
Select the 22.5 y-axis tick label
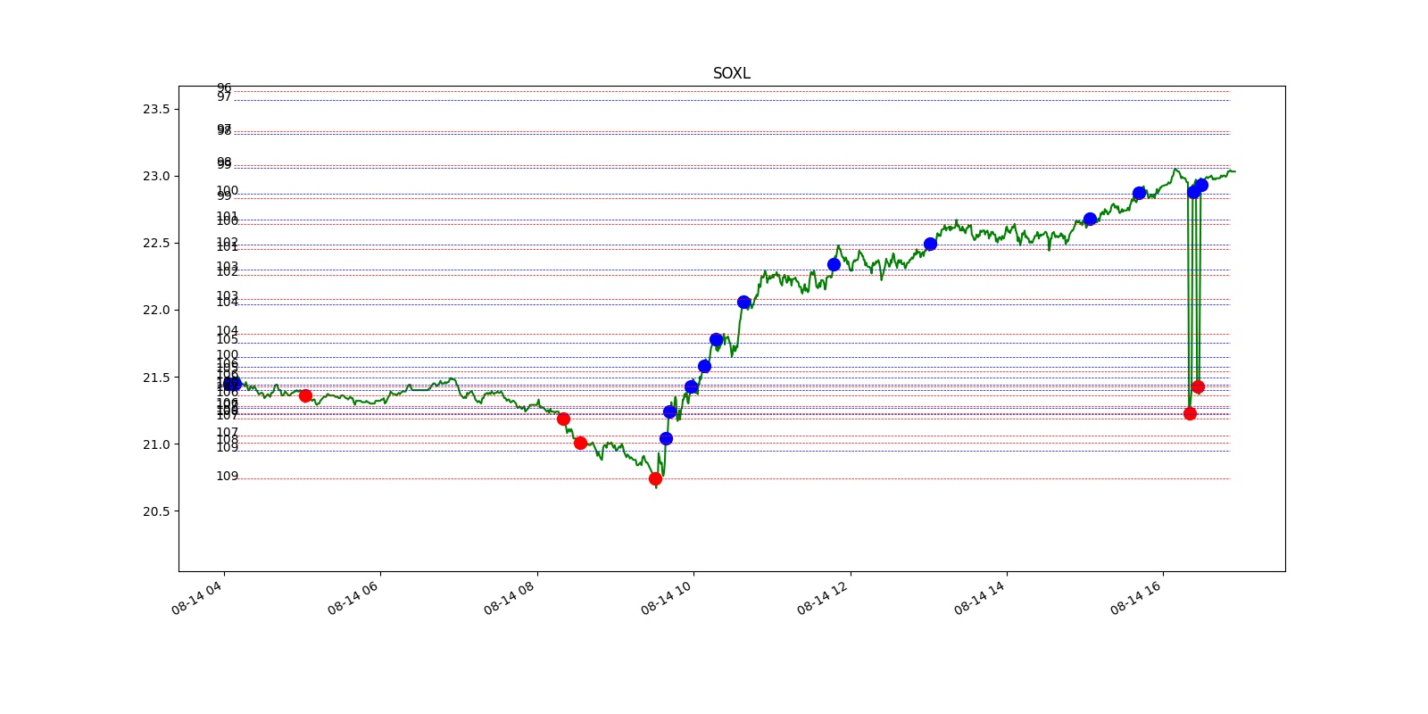(156, 243)
